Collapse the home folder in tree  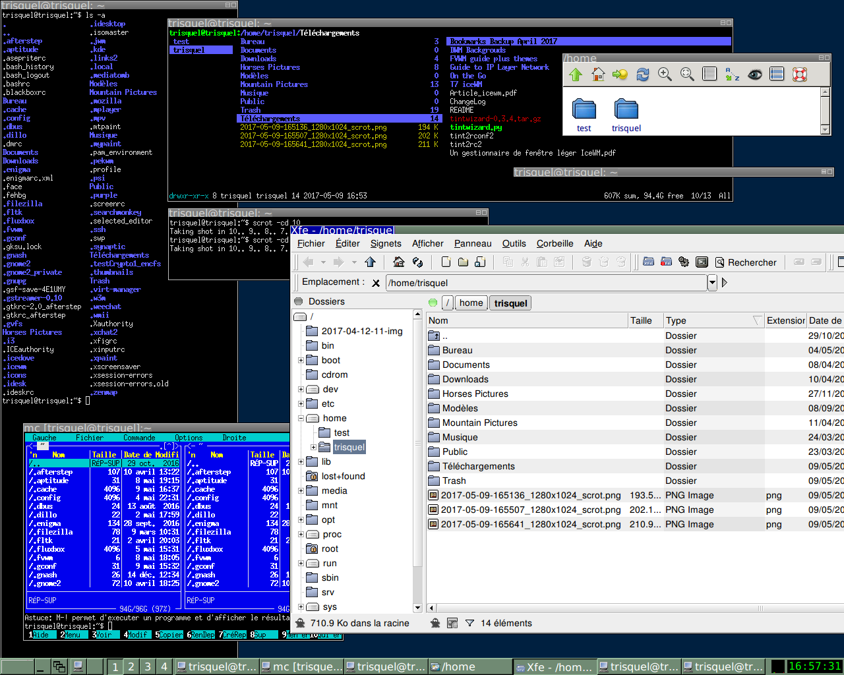[301, 419]
